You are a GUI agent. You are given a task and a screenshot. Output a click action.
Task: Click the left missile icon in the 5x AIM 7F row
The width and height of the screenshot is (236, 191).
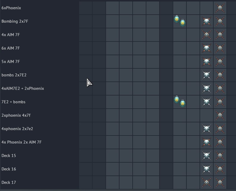click(206, 61)
